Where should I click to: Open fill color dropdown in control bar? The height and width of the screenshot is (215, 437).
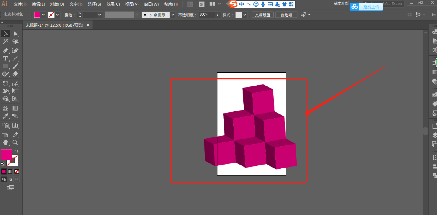[43, 15]
